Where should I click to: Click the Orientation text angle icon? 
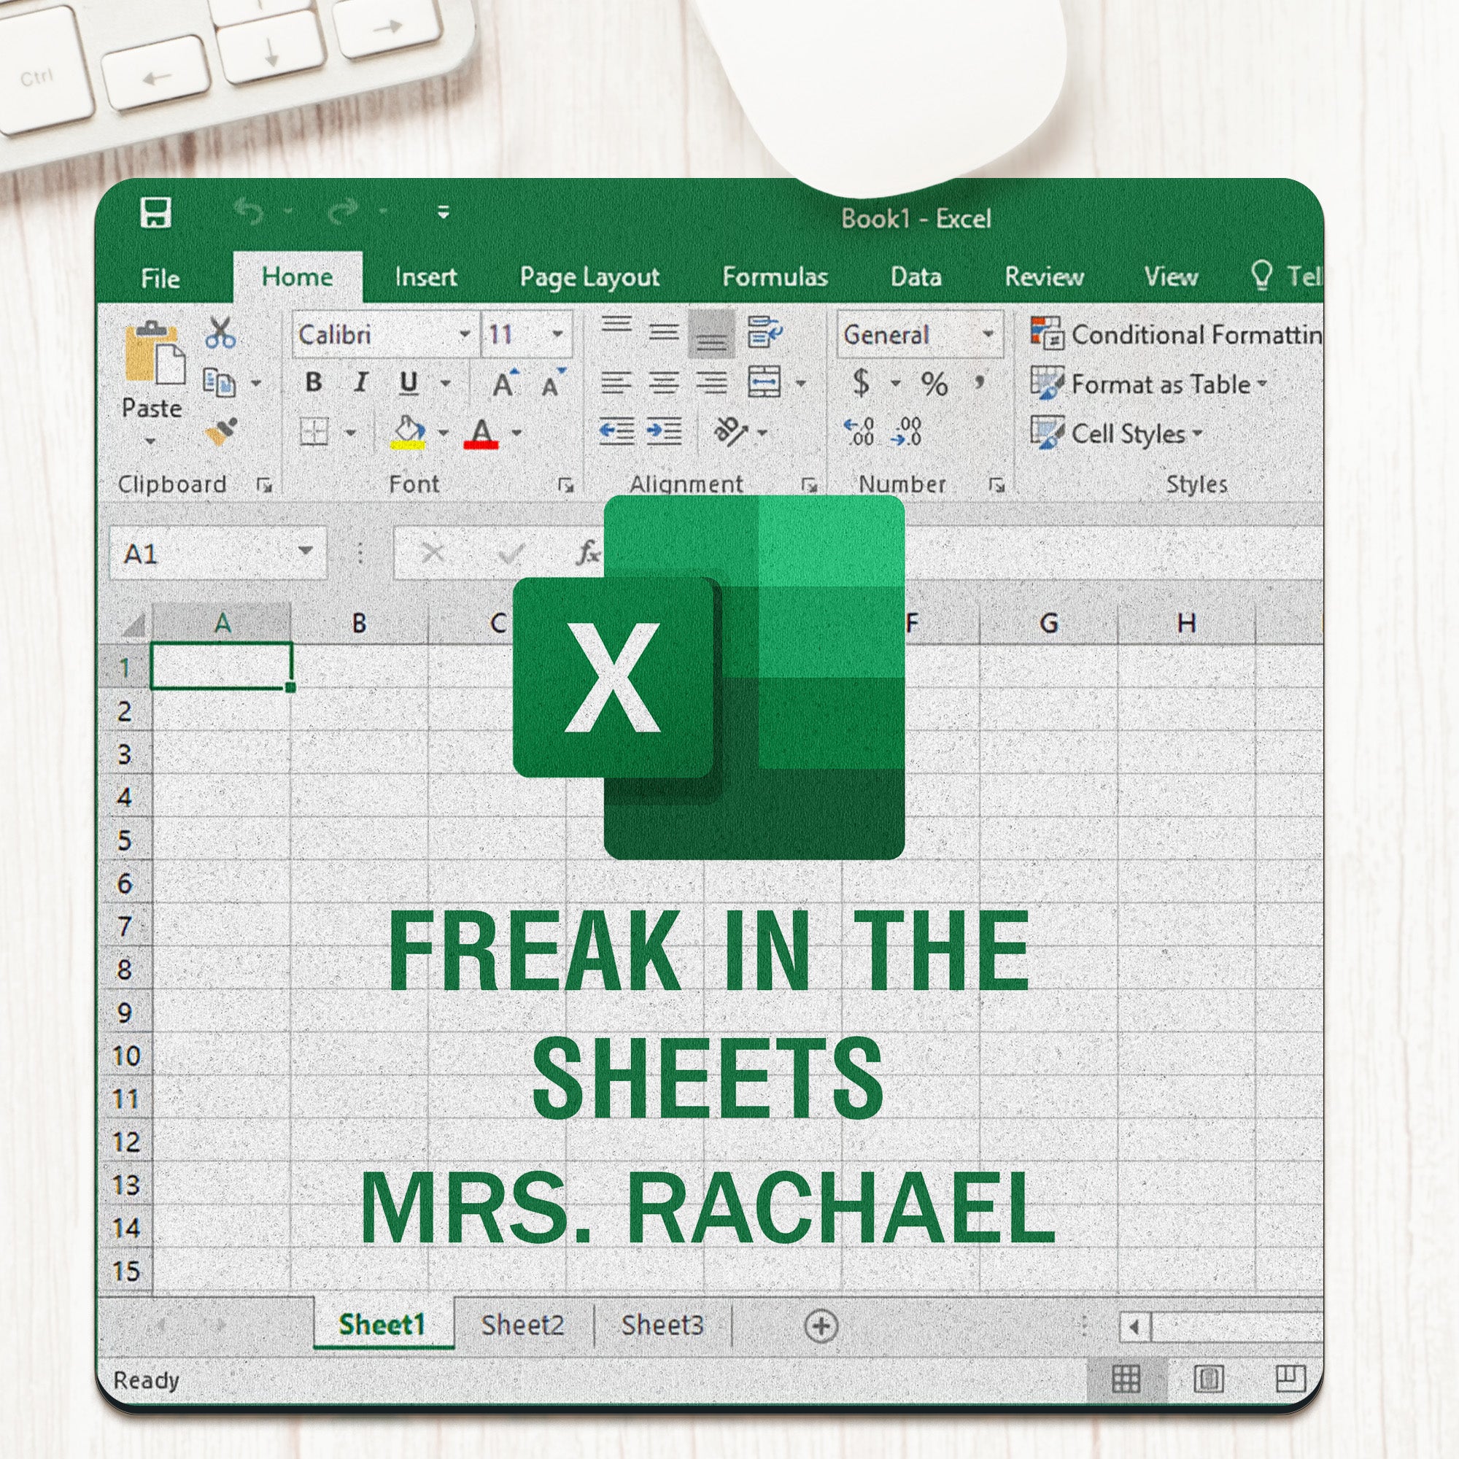(729, 432)
